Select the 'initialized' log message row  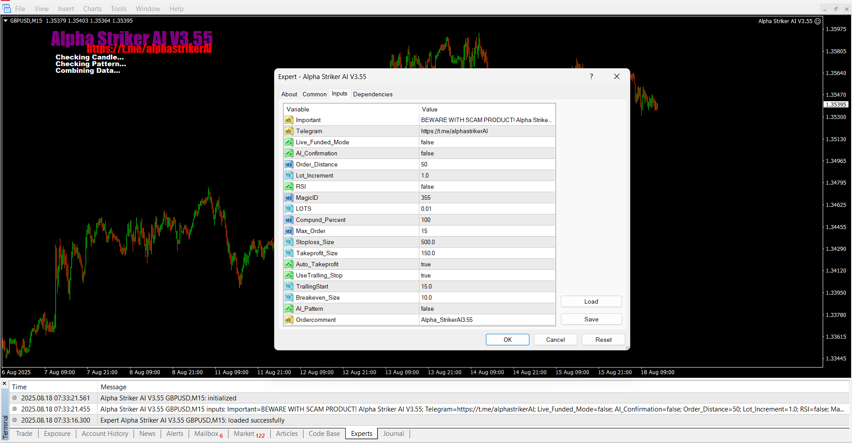click(x=429, y=398)
